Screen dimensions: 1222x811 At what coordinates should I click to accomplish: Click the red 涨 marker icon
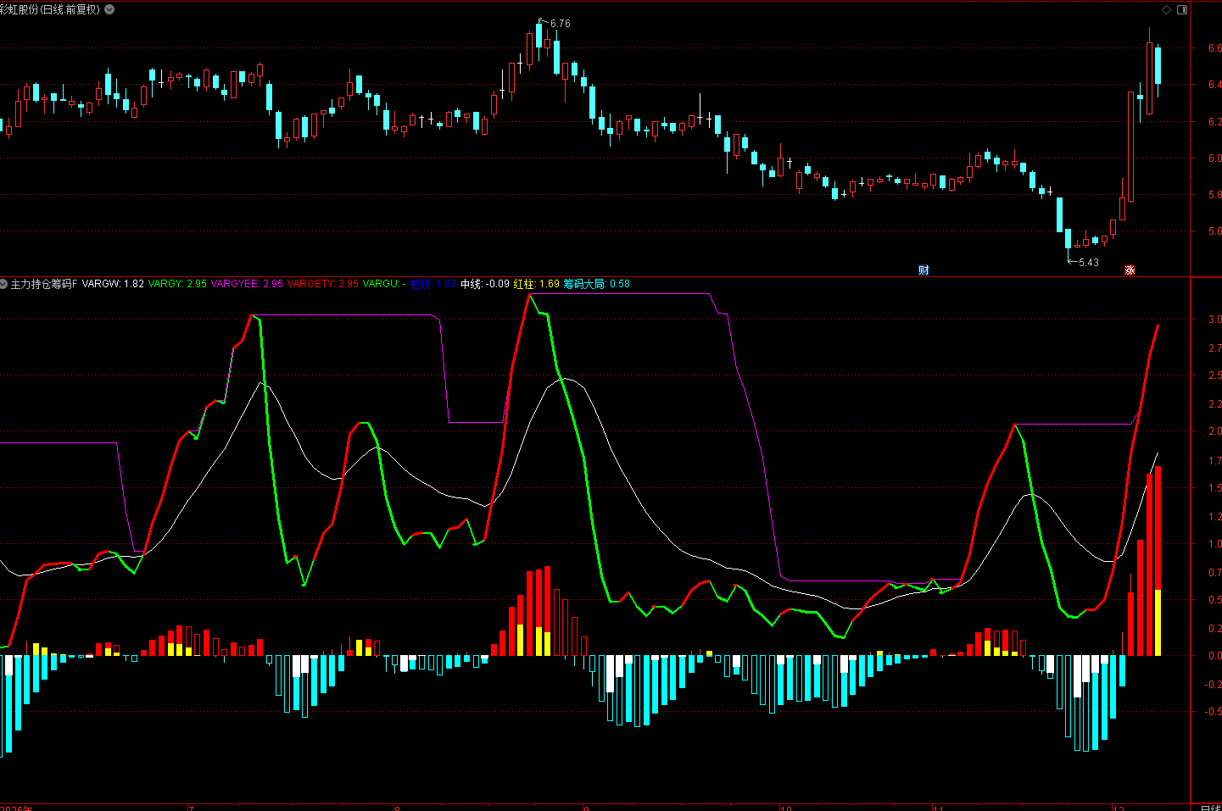pyautogui.click(x=1130, y=270)
